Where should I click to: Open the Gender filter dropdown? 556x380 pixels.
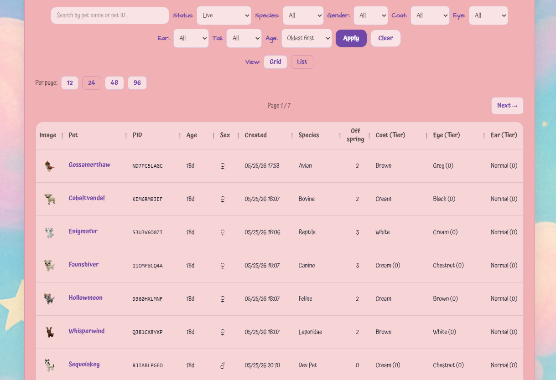[371, 15]
